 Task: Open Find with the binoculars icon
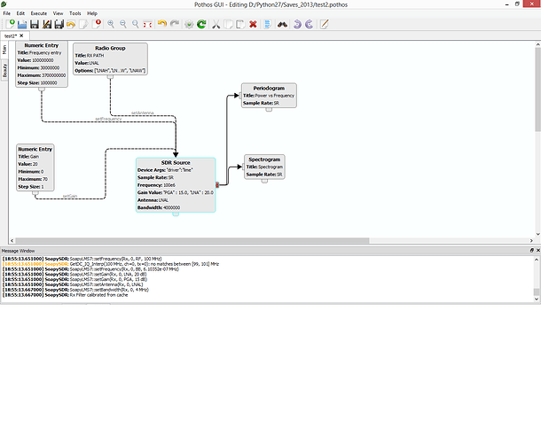[x=281, y=24]
